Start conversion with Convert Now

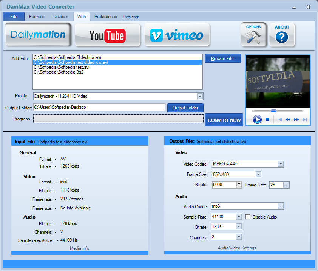[224, 120]
